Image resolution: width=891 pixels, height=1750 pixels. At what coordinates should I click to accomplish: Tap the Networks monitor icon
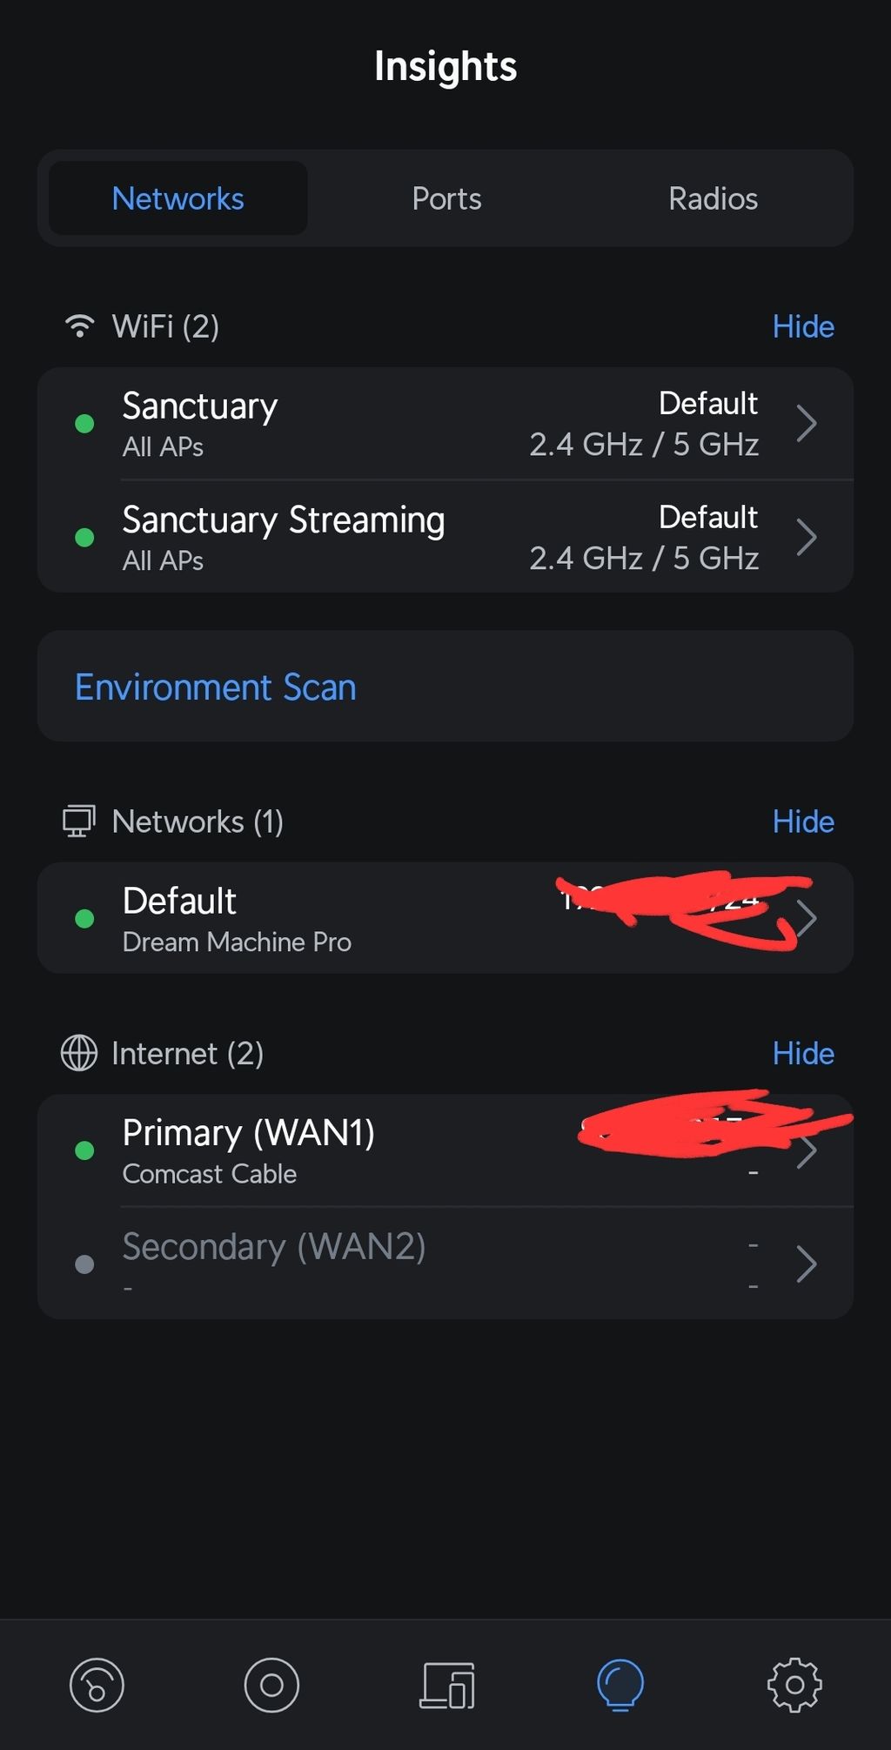tap(78, 821)
